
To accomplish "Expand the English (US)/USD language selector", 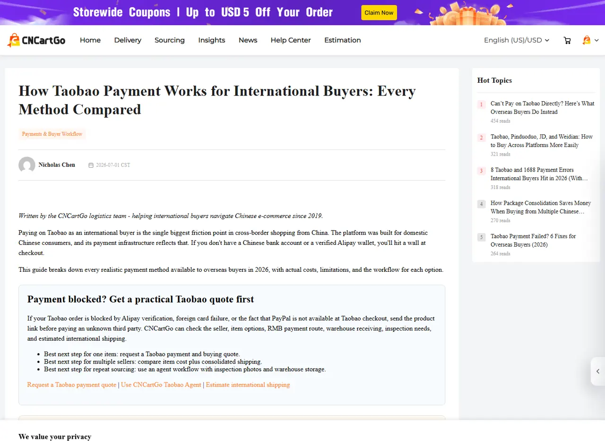I will coord(517,40).
